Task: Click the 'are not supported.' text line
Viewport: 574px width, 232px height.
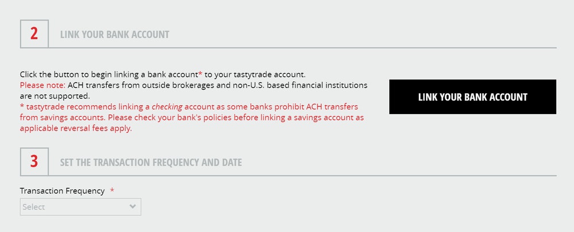Action: (55, 96)
